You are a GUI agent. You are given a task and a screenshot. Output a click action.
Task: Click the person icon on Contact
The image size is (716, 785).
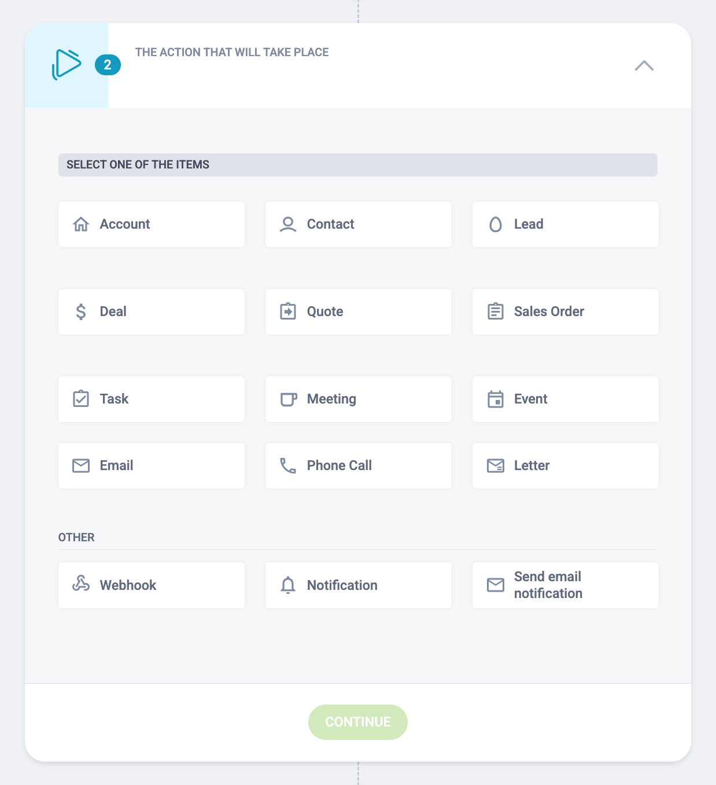coord(288,224)
